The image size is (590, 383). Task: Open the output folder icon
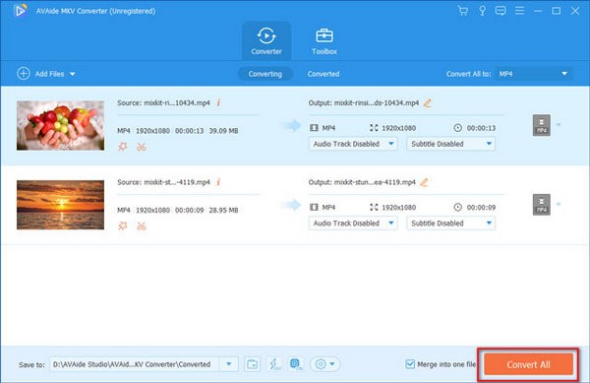tap(252, 364)
